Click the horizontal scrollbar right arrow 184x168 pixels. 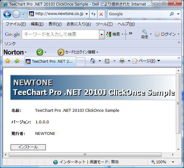point(173,155)
